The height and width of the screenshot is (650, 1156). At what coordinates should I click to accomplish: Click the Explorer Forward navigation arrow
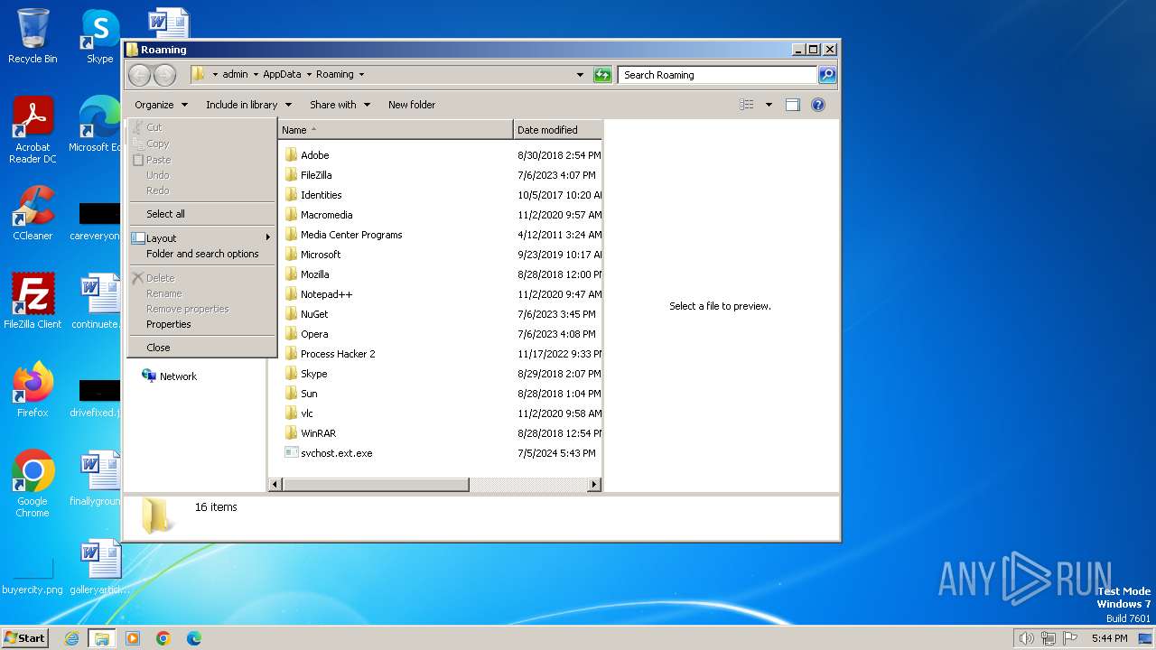pos(164,75)
